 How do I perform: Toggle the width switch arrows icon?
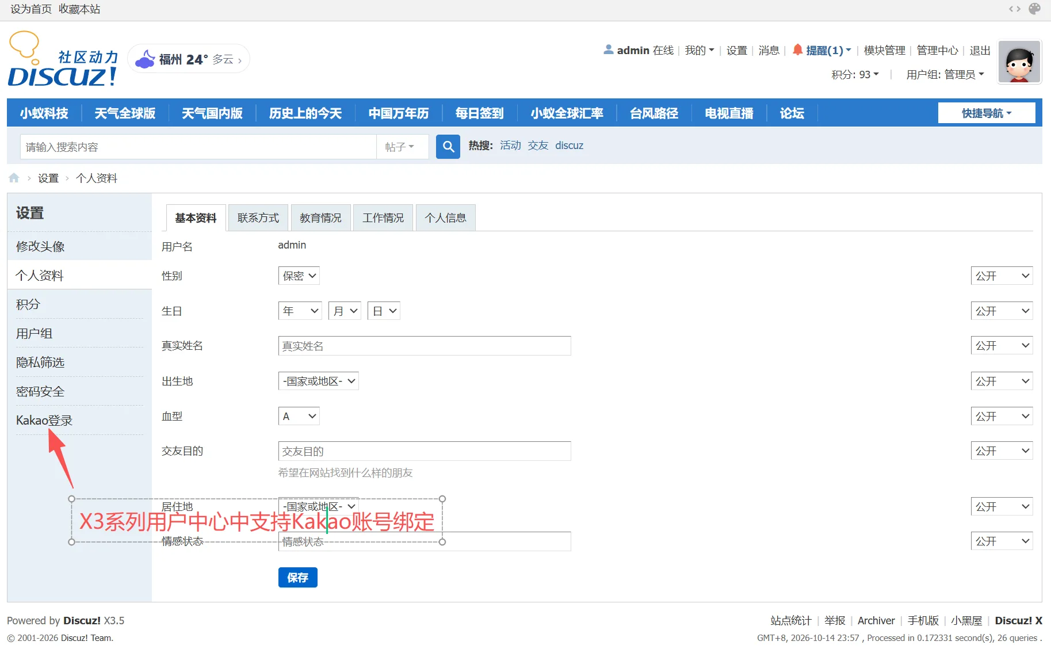pyautogui.click(x=1015, y=9)
